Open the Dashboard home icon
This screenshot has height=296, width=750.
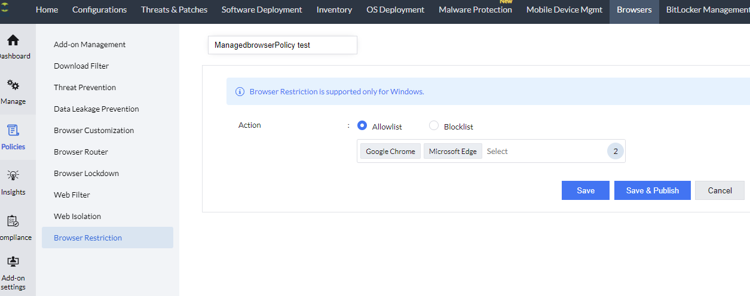(13, 41)
